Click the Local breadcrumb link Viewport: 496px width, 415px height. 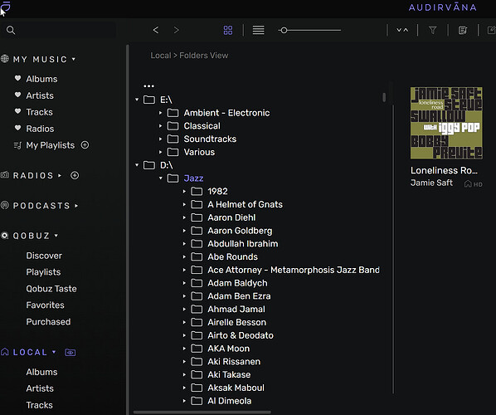[x=161, y=56]
